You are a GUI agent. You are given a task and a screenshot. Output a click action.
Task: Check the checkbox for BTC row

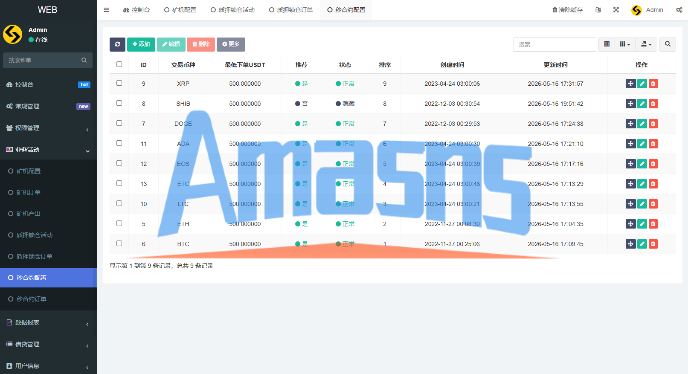pos(119,244)
